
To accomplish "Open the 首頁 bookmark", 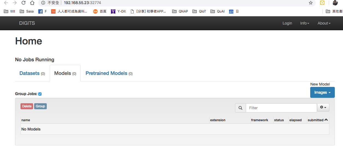I will (100, 11).
